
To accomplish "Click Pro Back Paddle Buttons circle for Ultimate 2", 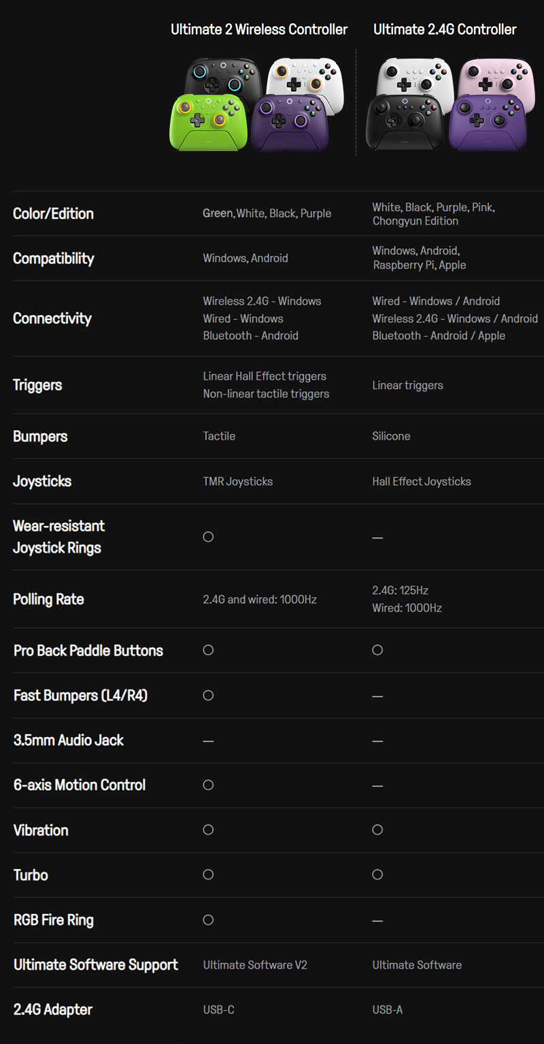I will click(208, 650).
